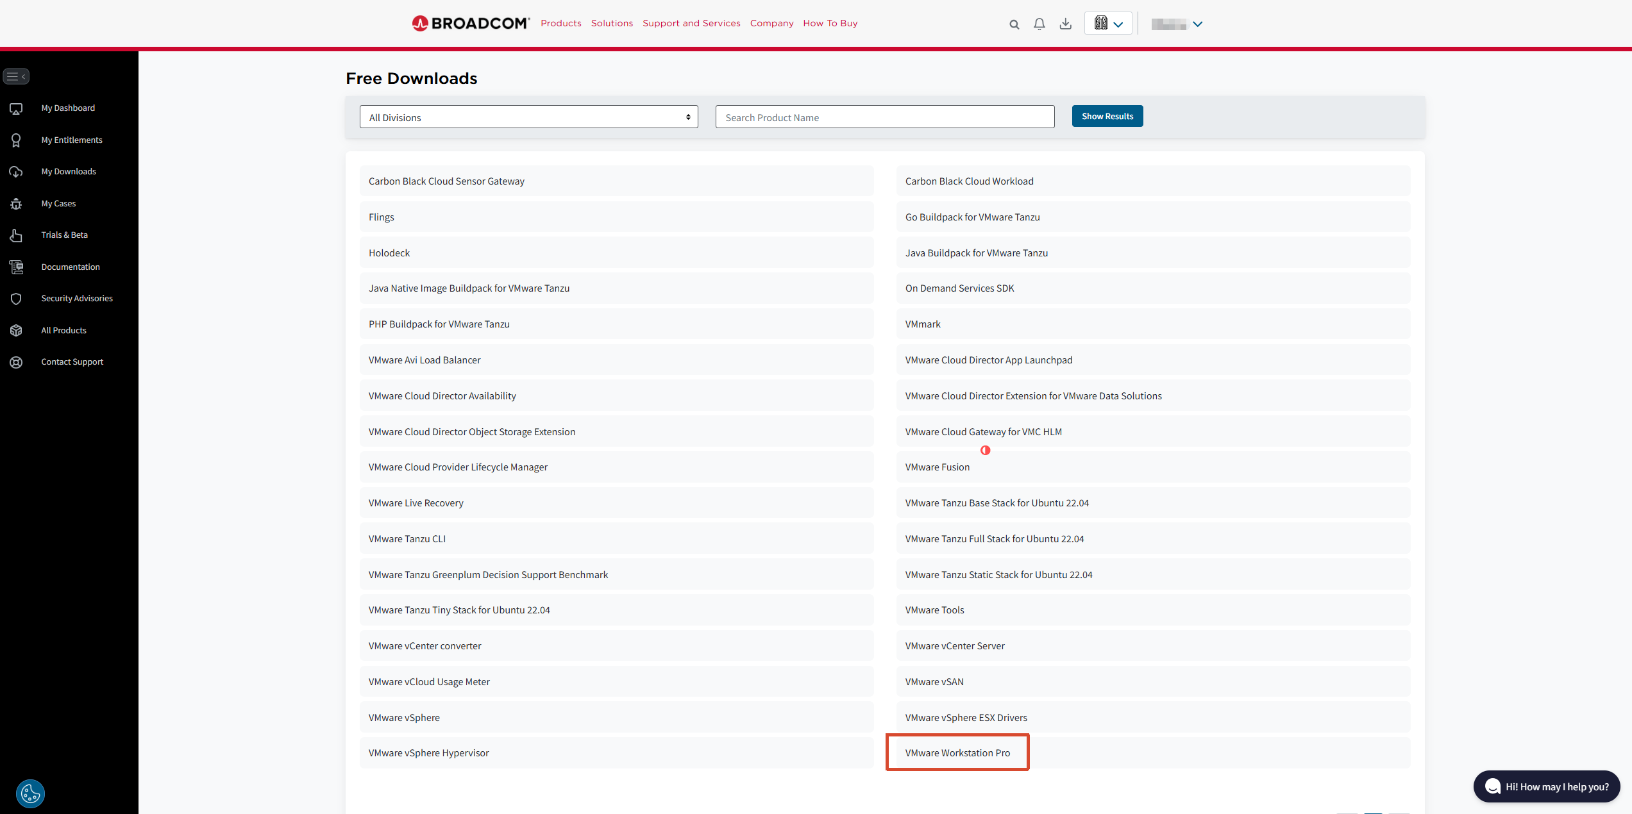
Task: Click the Show Results button
Action: coord(1107,116)
